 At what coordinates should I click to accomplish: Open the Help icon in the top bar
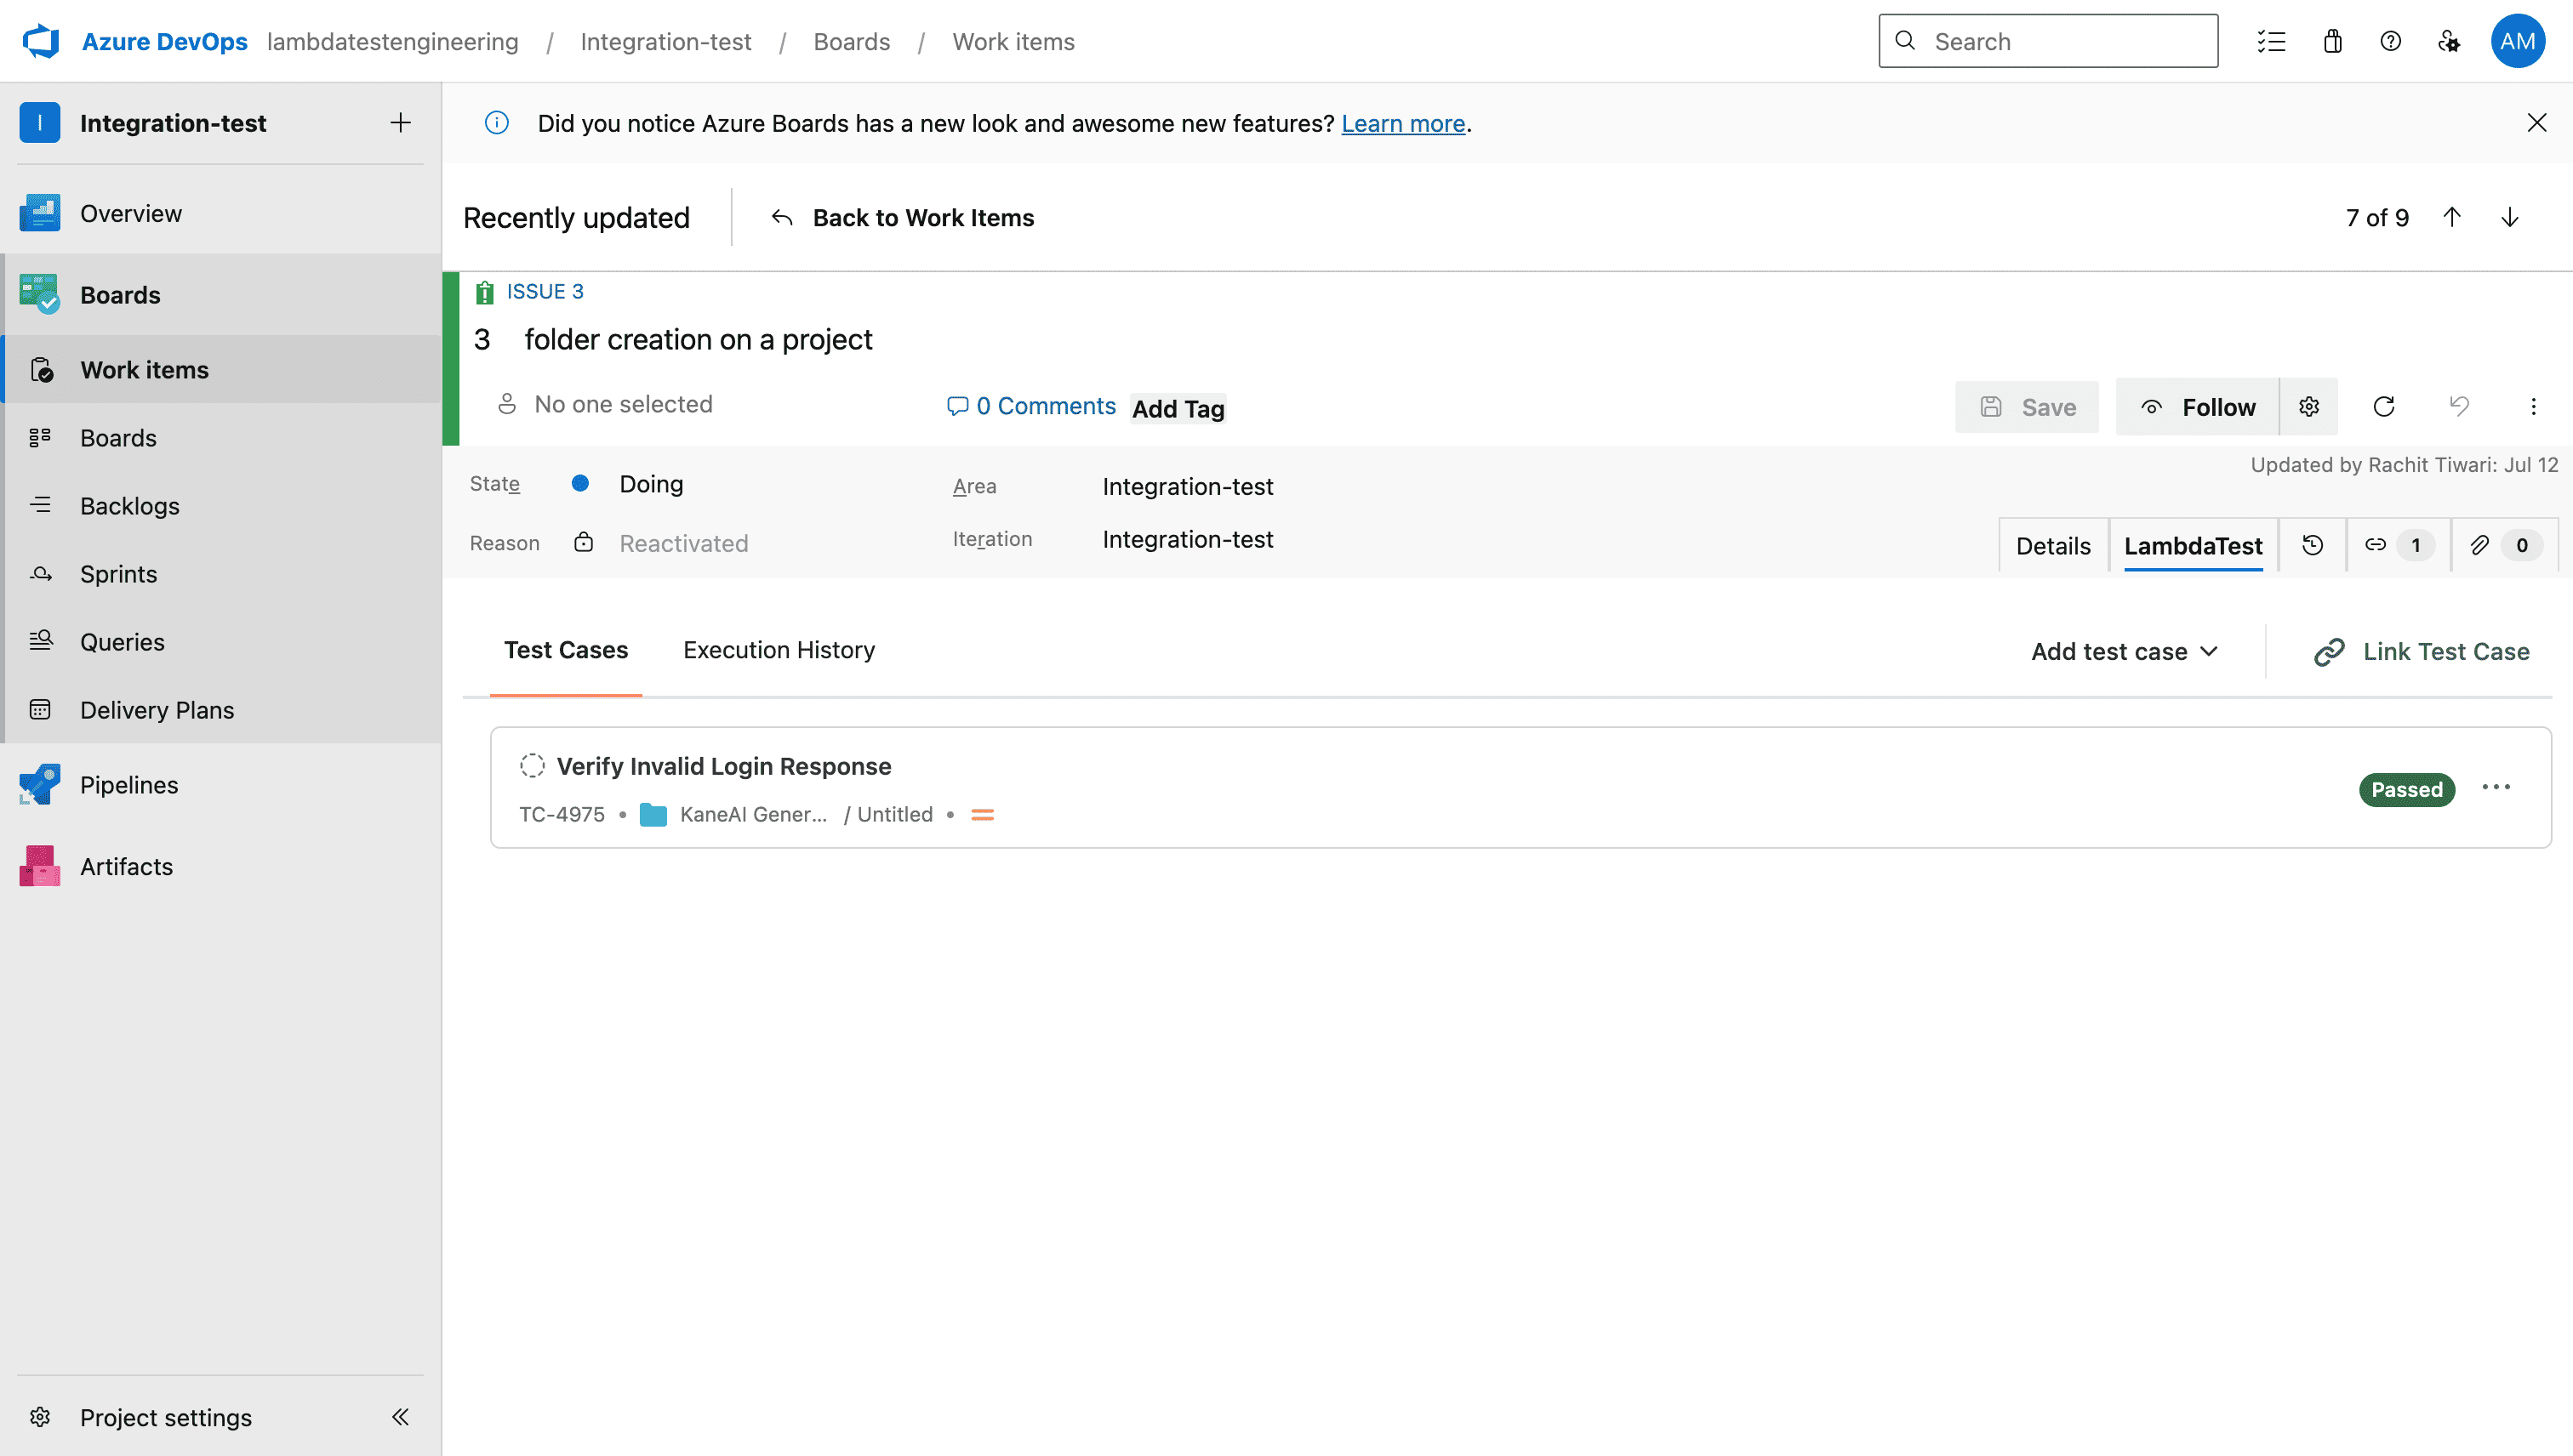coord(2391,41)
